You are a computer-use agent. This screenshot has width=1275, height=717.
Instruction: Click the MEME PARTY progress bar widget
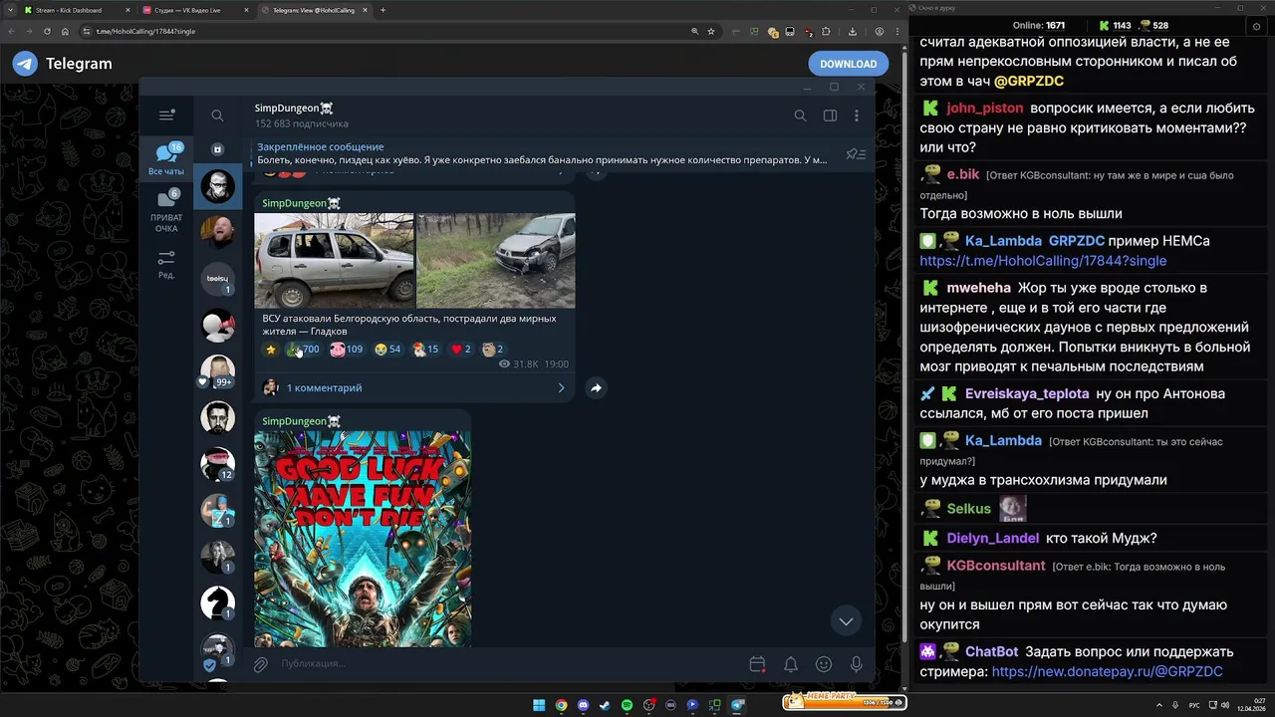click(x=845, y=701)
